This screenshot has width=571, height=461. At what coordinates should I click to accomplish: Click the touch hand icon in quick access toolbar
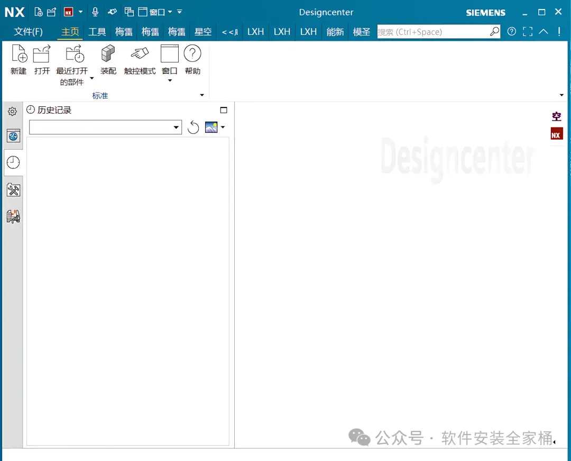(x=112, y=12)
